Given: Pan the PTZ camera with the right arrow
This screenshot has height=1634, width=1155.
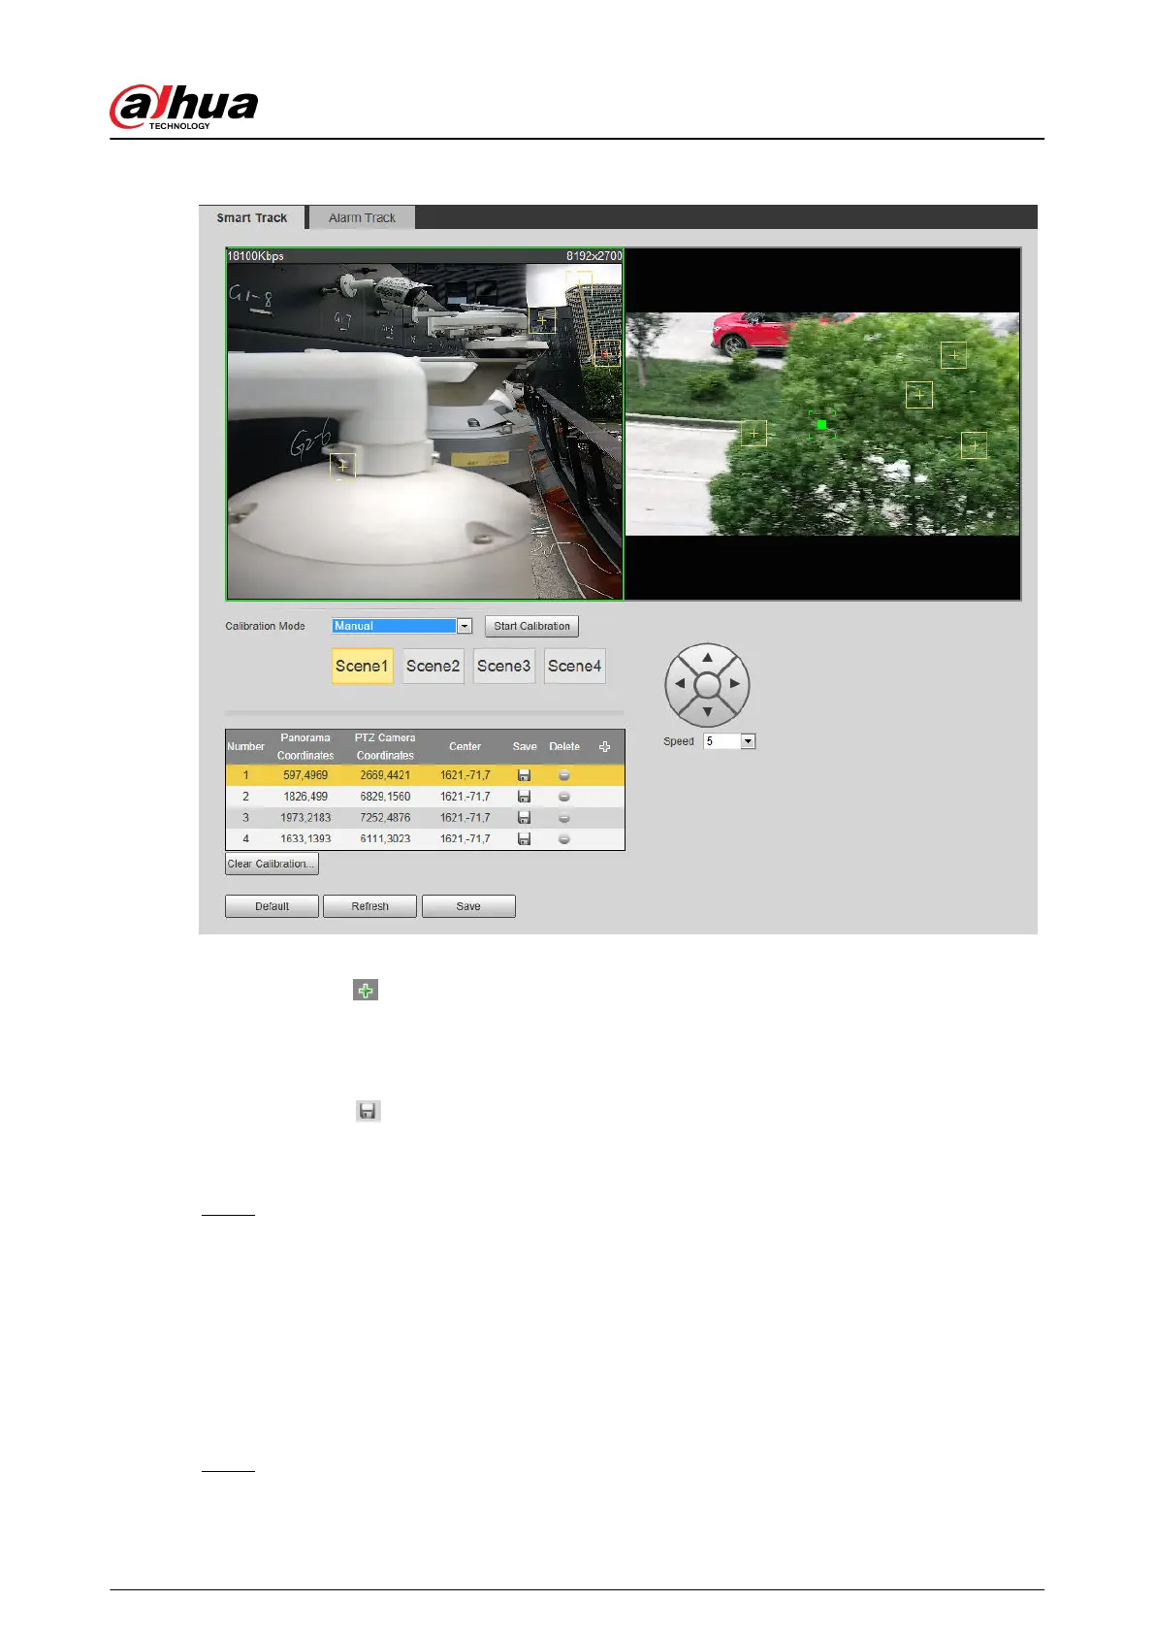Looking at the screenshot, I should 735,684.
